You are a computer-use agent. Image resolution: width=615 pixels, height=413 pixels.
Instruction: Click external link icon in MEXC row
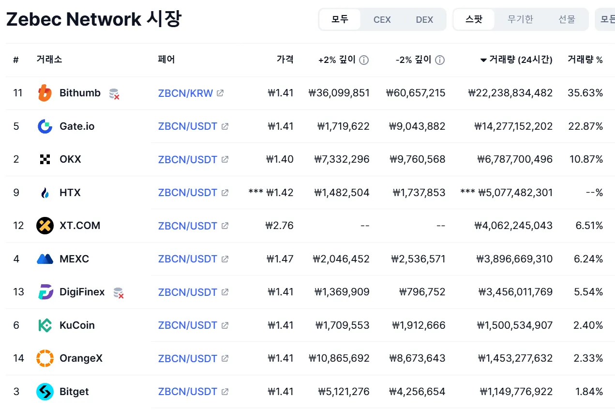pyautogui.click(x=225, y=259)
